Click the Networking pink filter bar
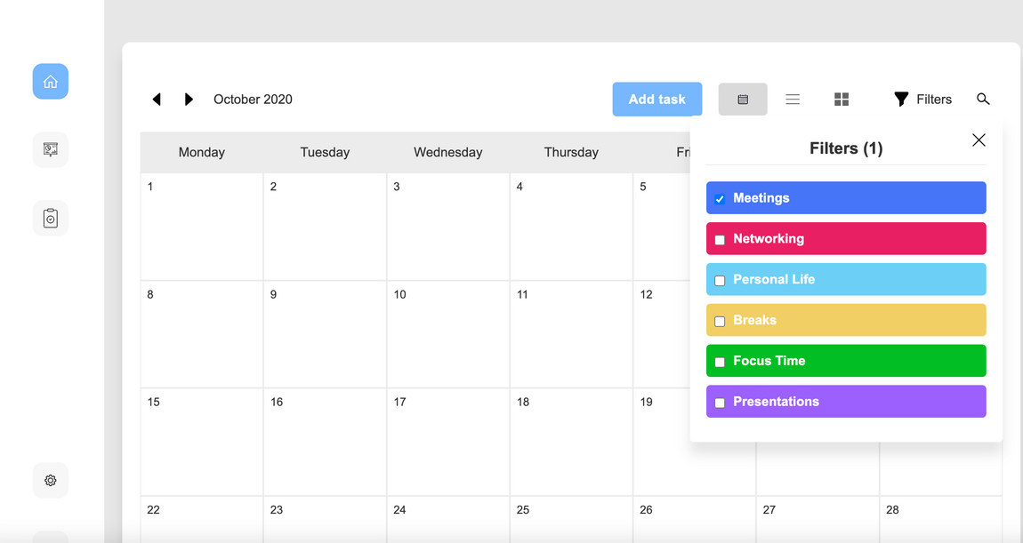This screenshot has height=543, width=1023. pos(846,238)
